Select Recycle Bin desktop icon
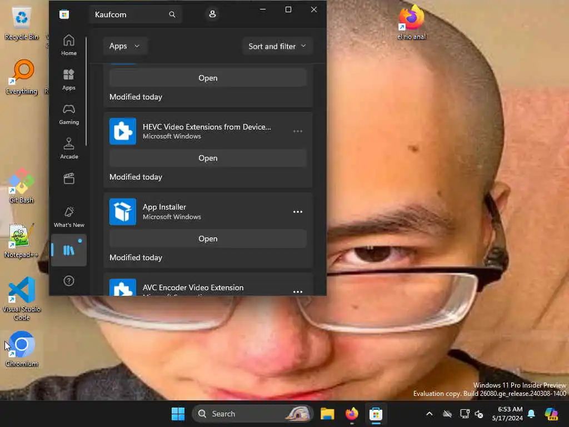 tap(22, 23)
